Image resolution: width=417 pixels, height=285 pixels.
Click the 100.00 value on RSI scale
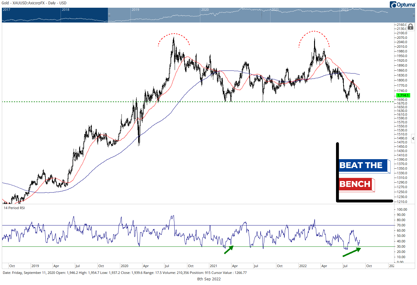click(402, 209)
